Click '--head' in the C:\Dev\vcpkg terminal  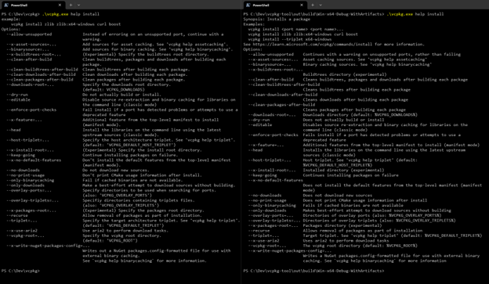13,130
